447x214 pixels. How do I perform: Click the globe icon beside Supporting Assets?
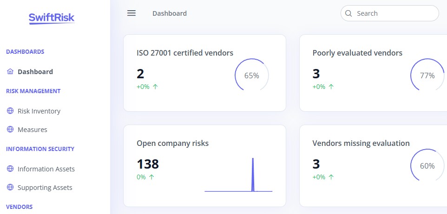click(10, 187)
